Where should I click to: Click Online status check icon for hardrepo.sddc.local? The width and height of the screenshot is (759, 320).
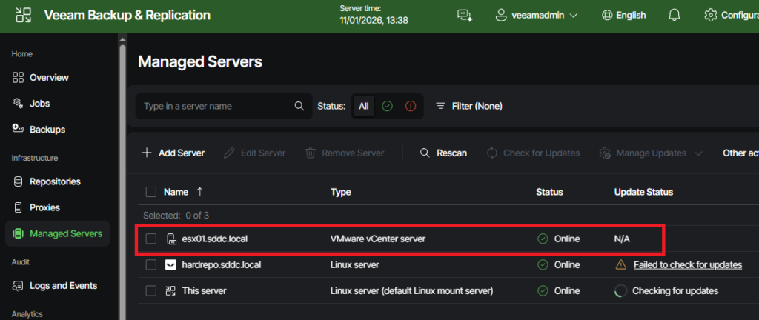543,265
